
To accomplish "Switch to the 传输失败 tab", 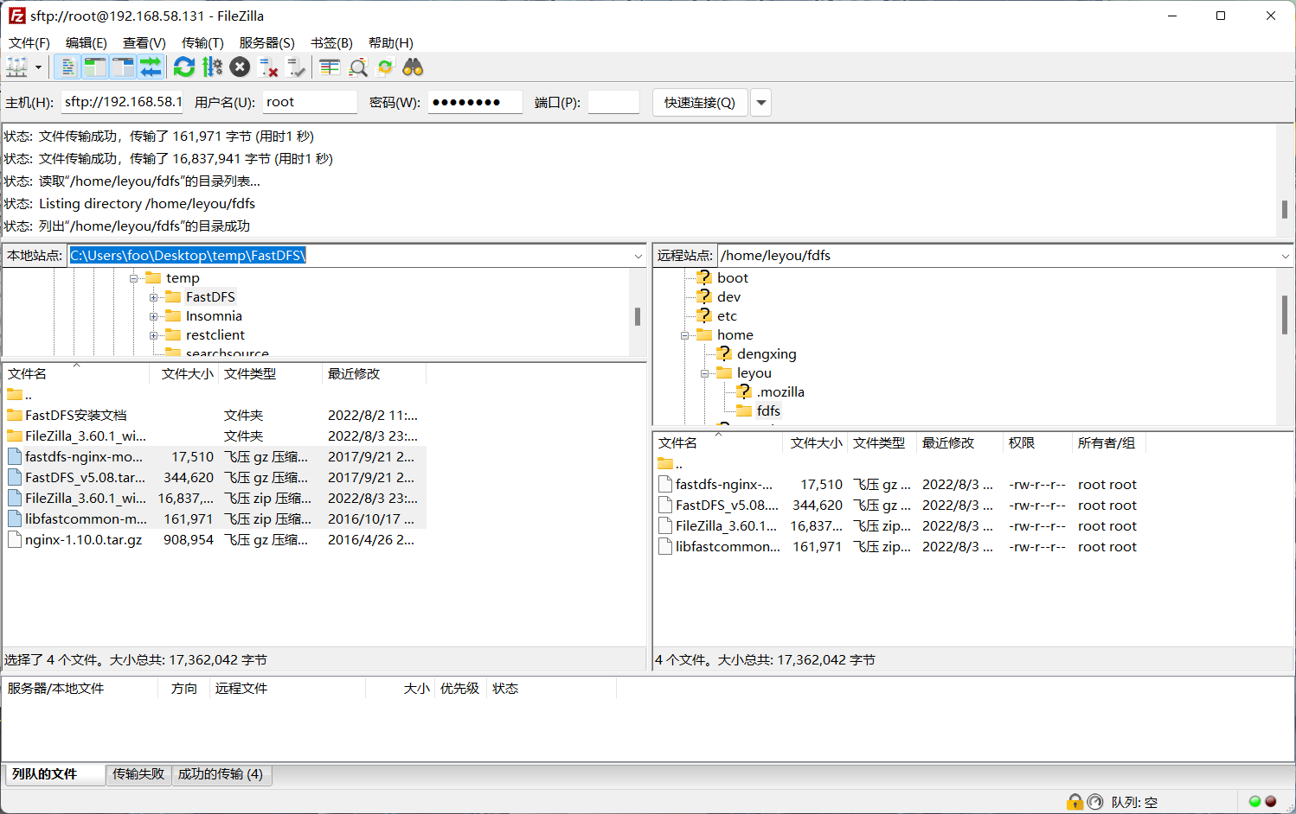I will coord(138,774).
